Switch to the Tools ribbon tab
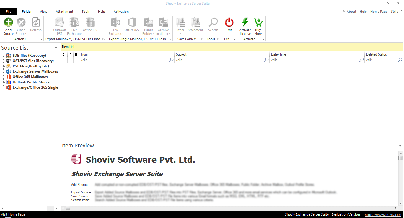Screen dimensions: 404x218 tap(86, 12)
